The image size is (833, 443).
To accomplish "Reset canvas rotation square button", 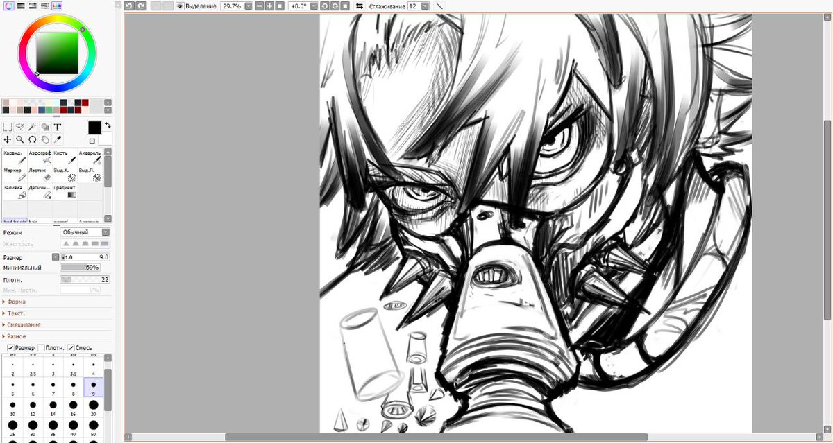I will click(x=345, y=6).
